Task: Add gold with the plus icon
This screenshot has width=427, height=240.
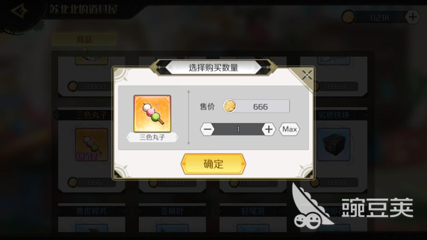Action: (412, 17)
